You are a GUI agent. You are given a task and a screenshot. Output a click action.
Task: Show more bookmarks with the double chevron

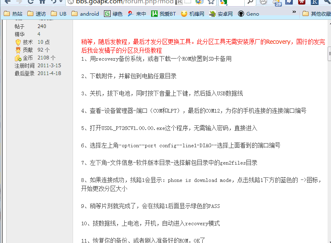(294, 12)
